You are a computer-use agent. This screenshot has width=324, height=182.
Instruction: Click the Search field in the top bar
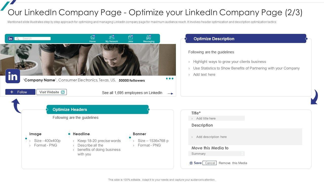click(x=33, y=39)
